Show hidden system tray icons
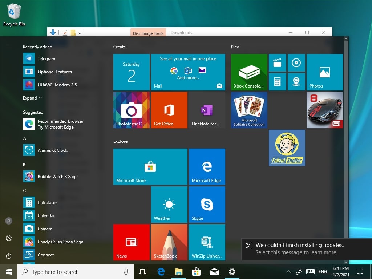 (289, 272)
